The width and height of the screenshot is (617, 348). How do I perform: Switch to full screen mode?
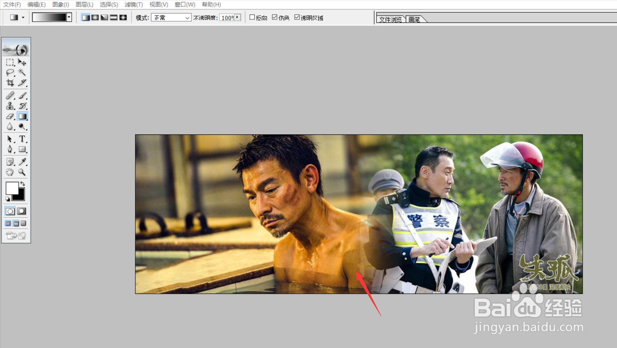point(24,223)
